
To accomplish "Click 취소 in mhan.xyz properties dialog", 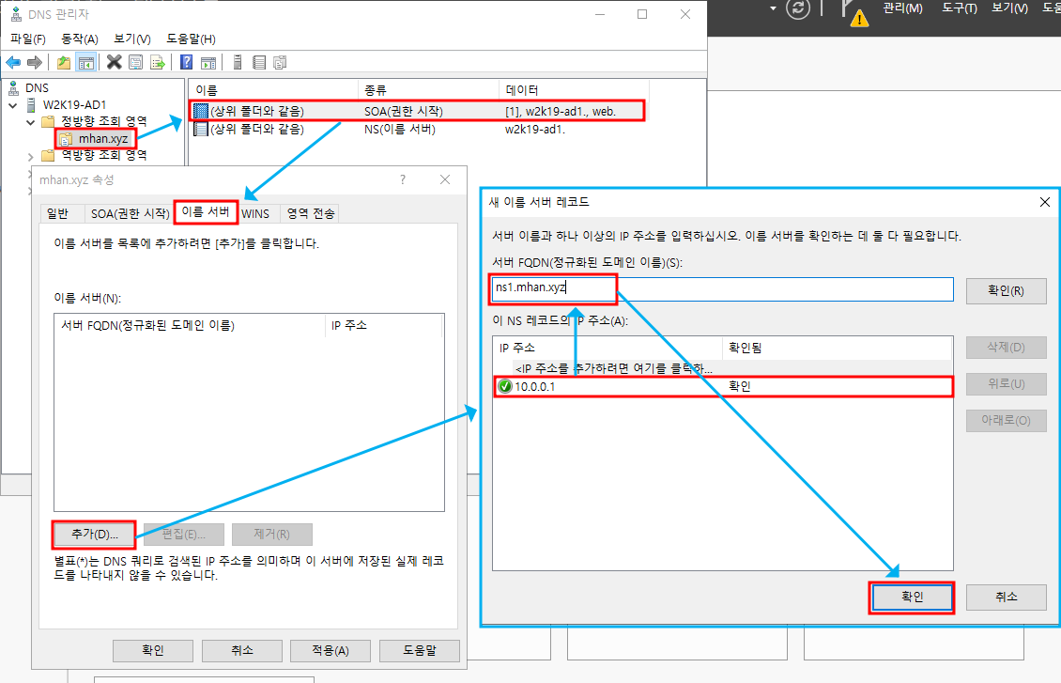I will (242, 650).
